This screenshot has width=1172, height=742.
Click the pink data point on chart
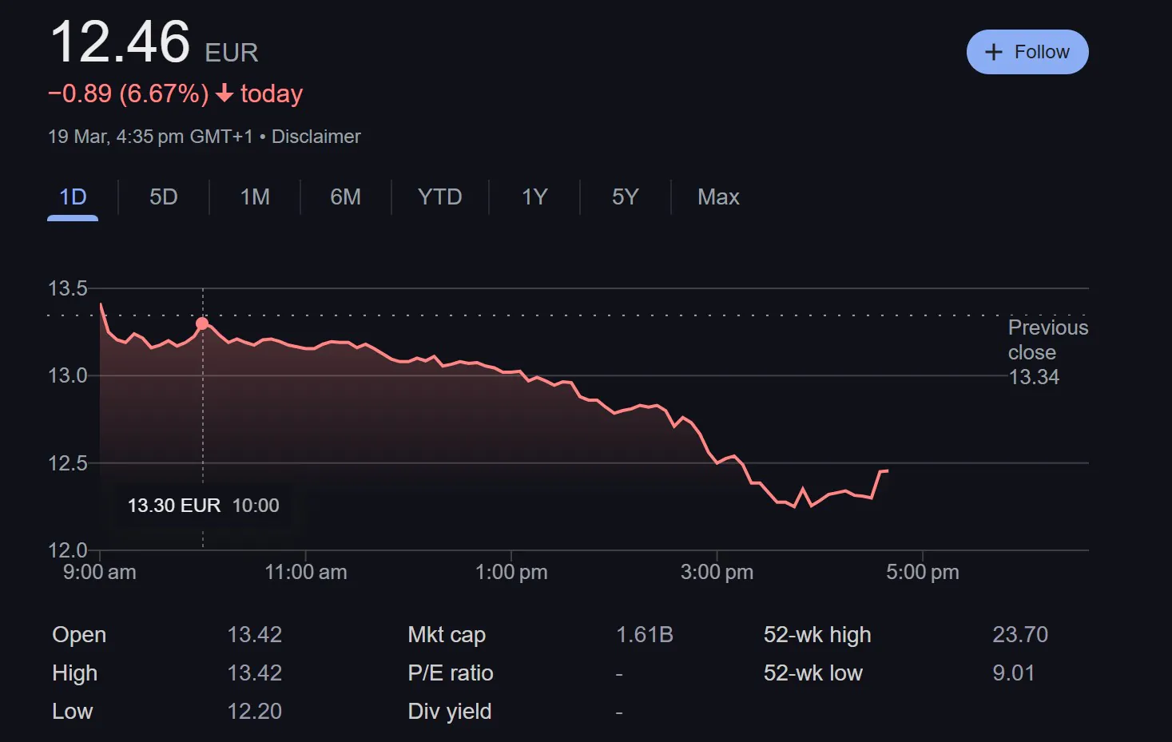[202, 323]
